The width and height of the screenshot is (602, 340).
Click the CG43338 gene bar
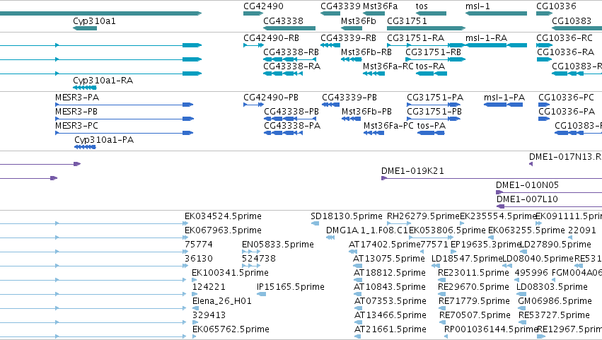coord(289,28)
